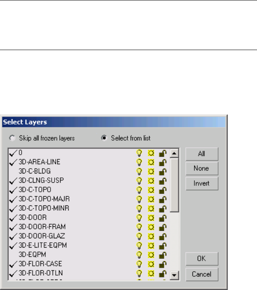Click the Cancel button

click(202, 274)
